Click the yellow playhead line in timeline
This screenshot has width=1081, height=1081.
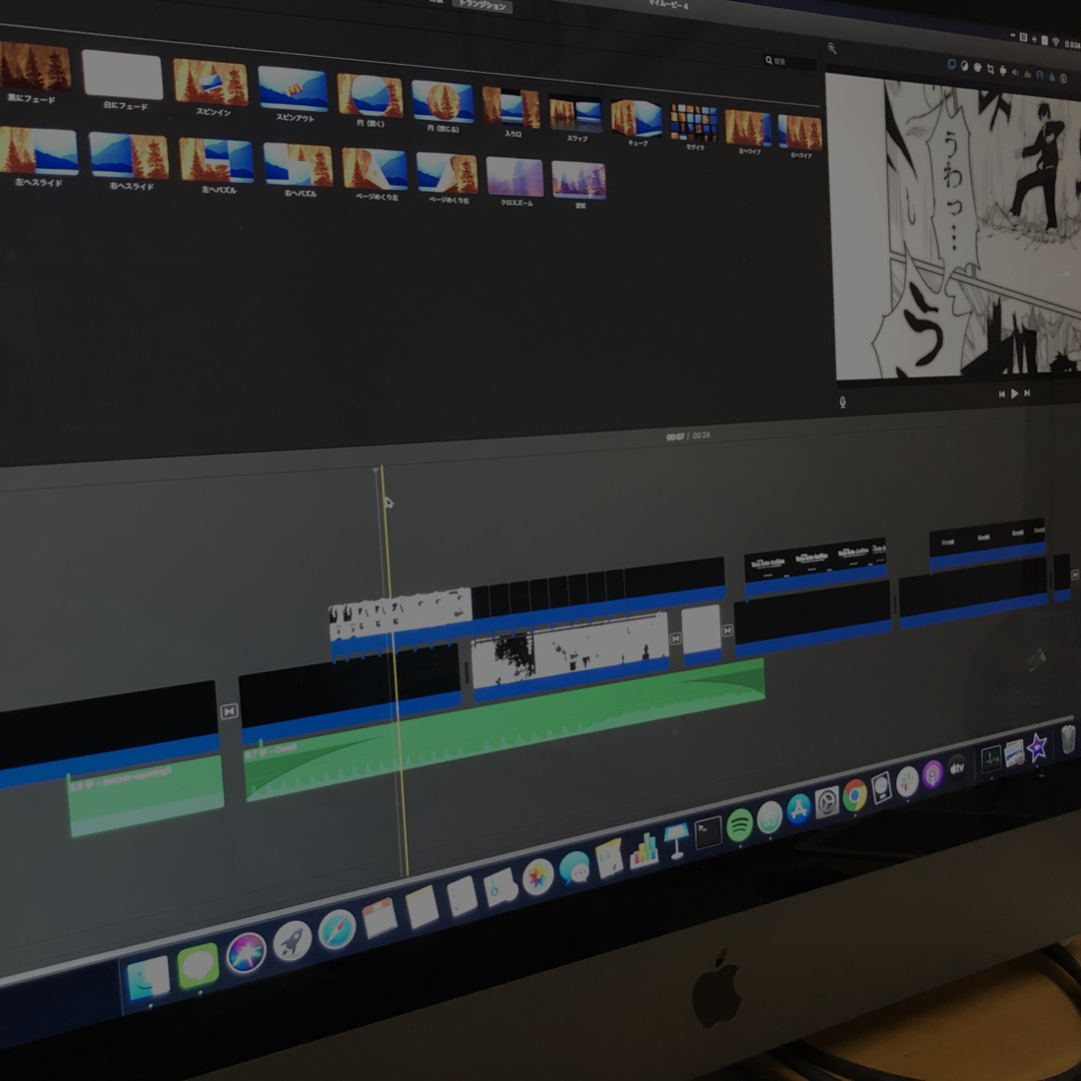393,672
